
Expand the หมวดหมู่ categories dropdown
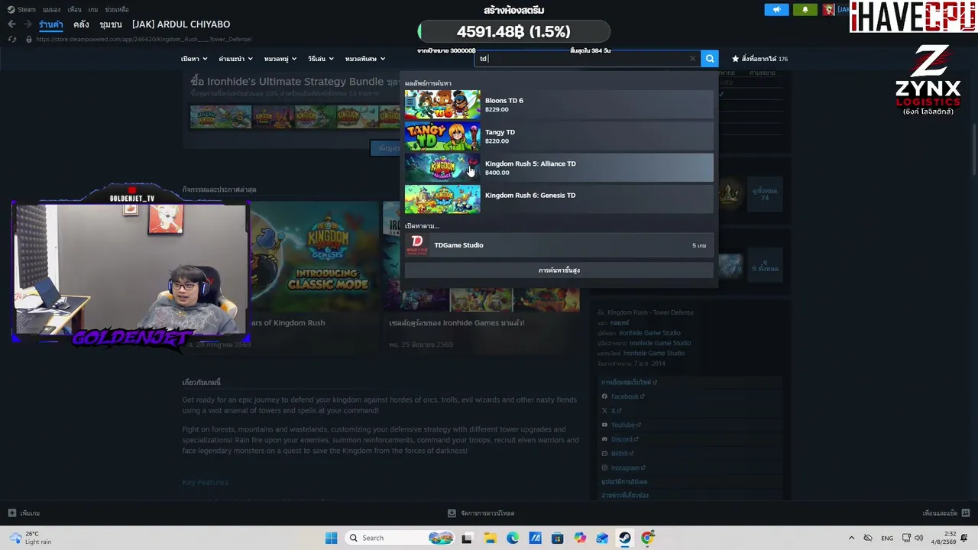pyautogui.click(x=280, y=59)
